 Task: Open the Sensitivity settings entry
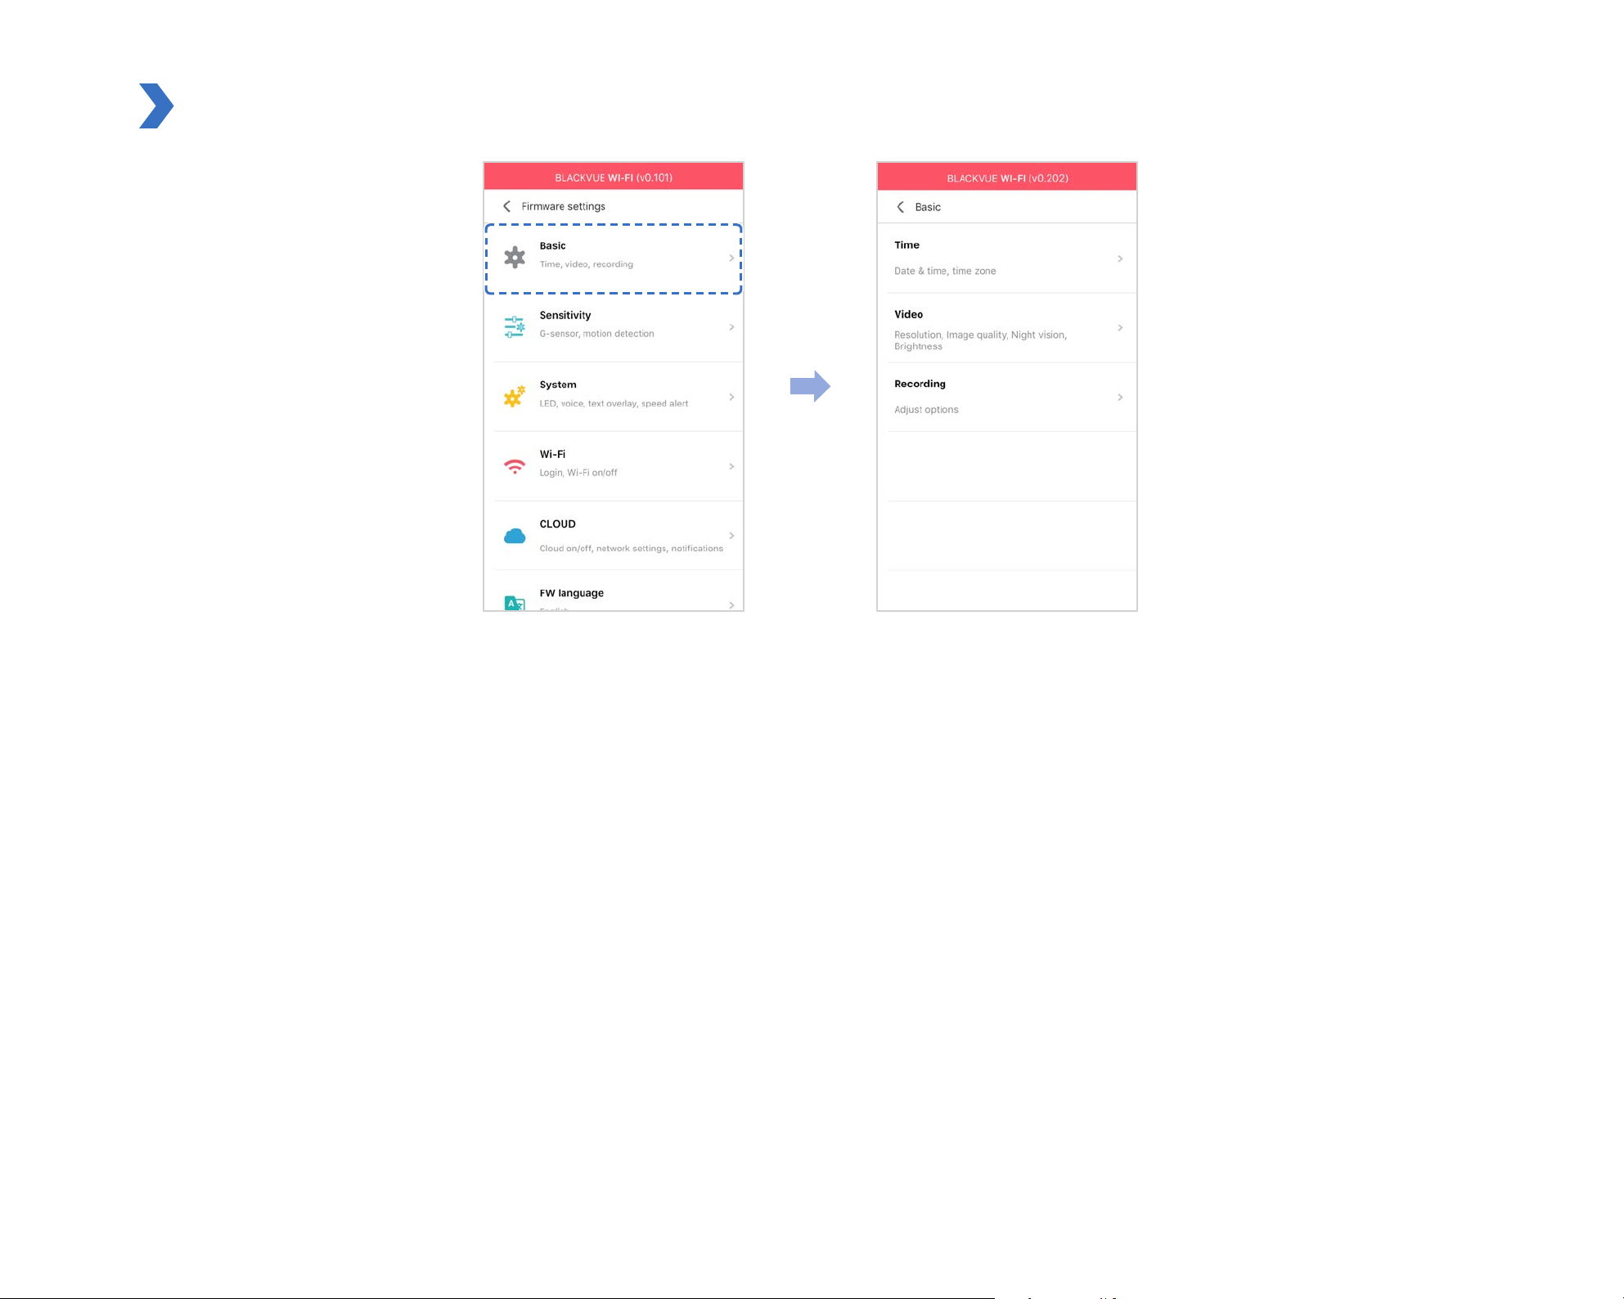click(614, 327)
